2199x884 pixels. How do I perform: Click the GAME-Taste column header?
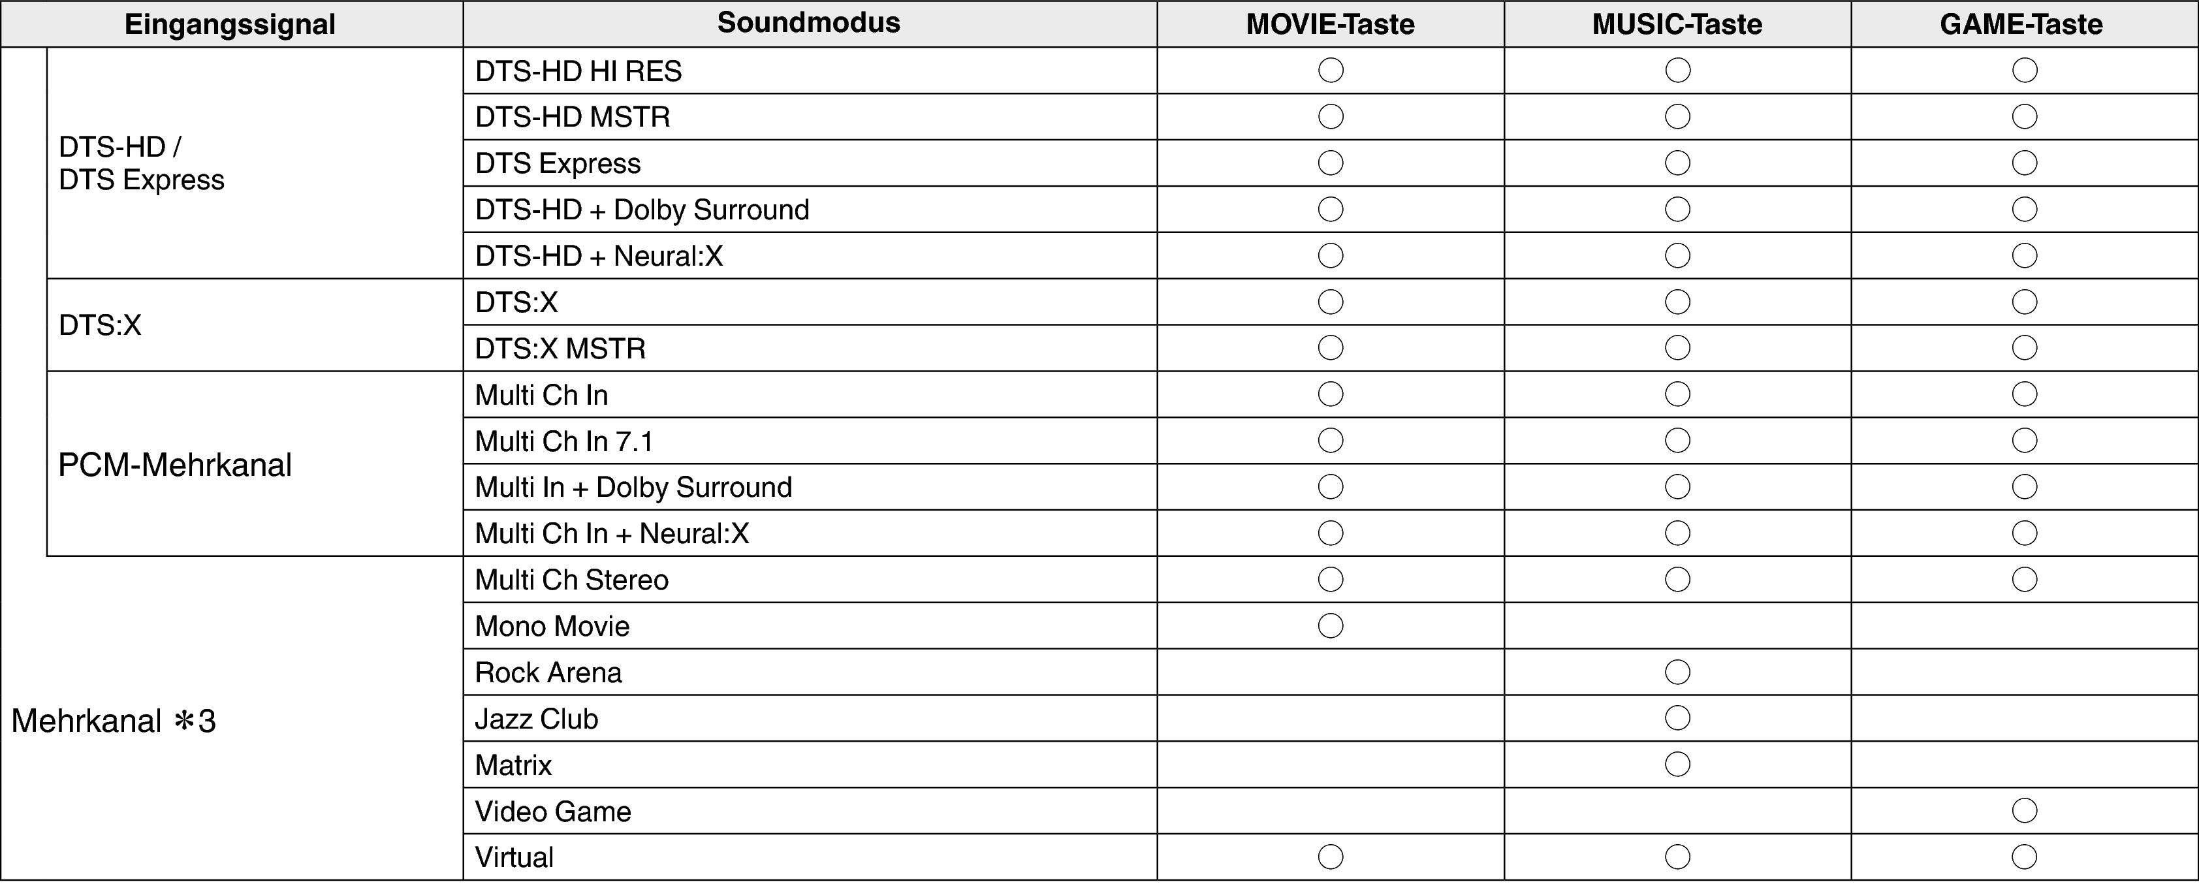(x=2021, y=24)
